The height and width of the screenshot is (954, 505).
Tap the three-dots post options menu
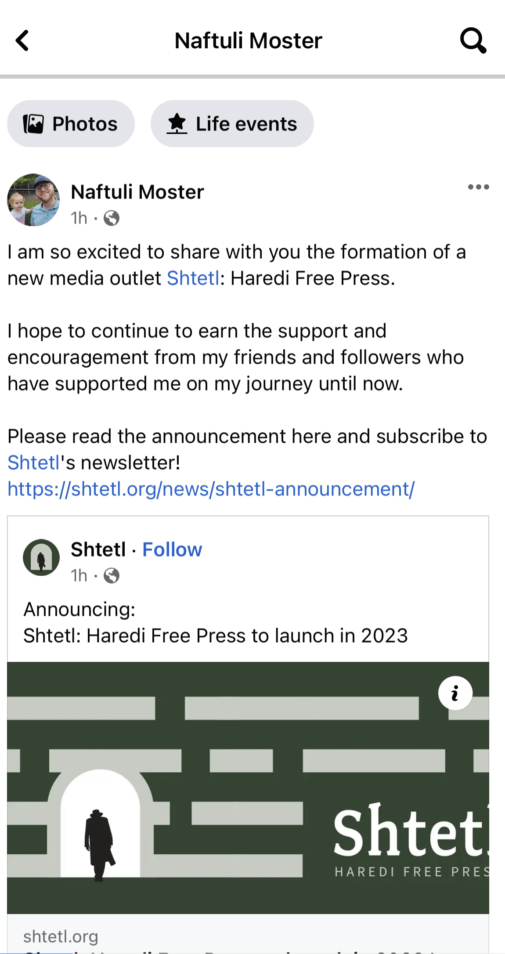[x=478, y=187]
